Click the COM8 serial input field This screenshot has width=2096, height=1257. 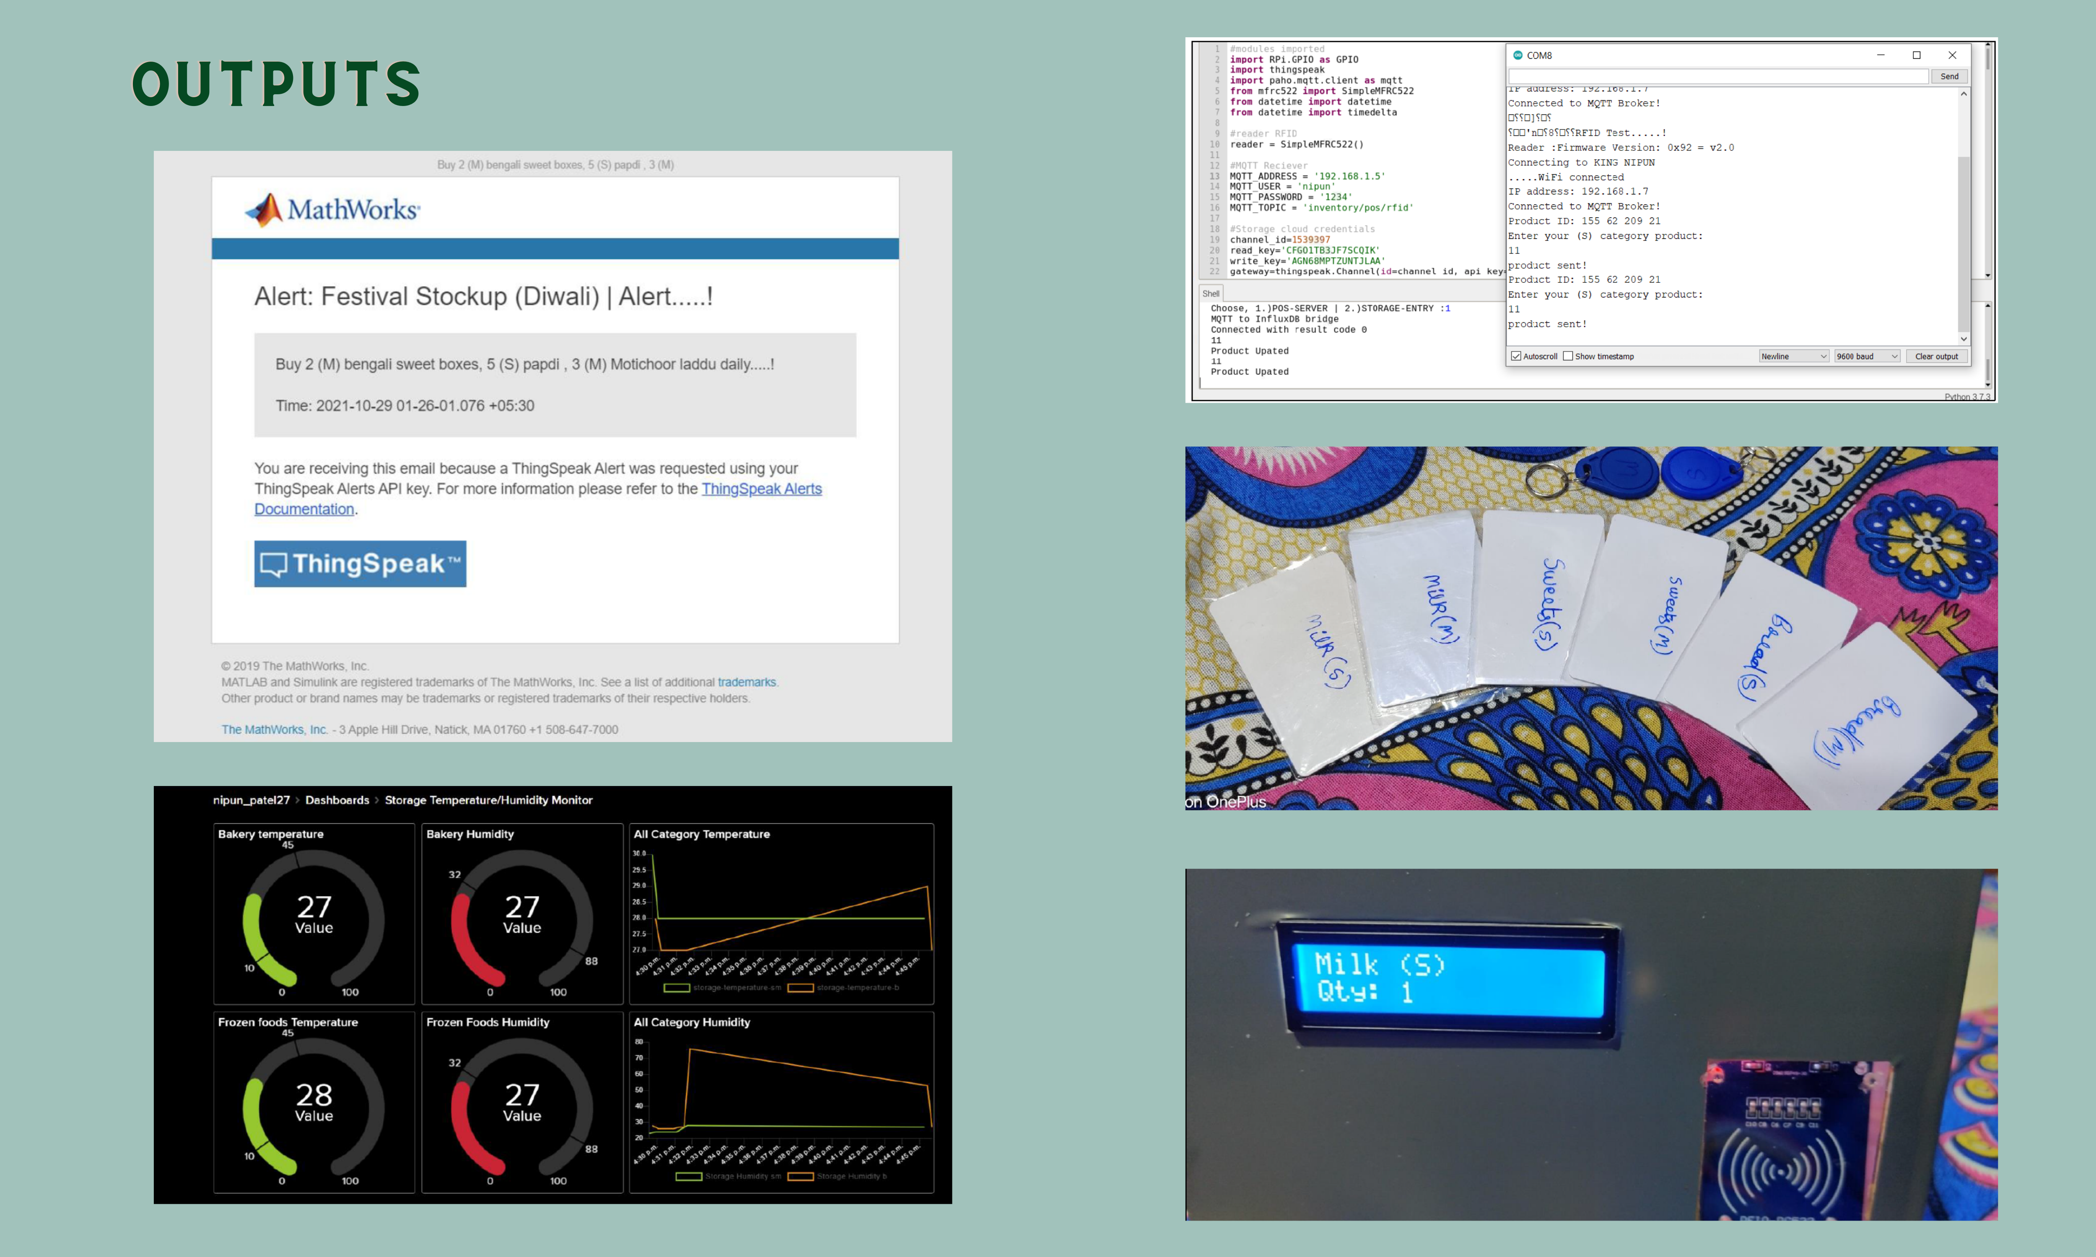coord(1718,76)
